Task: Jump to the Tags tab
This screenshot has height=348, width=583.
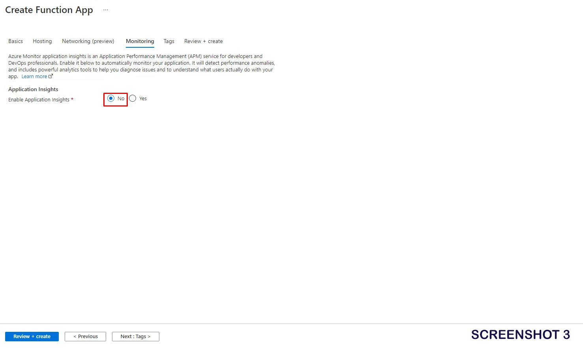Action: click(x=169, y=41)
